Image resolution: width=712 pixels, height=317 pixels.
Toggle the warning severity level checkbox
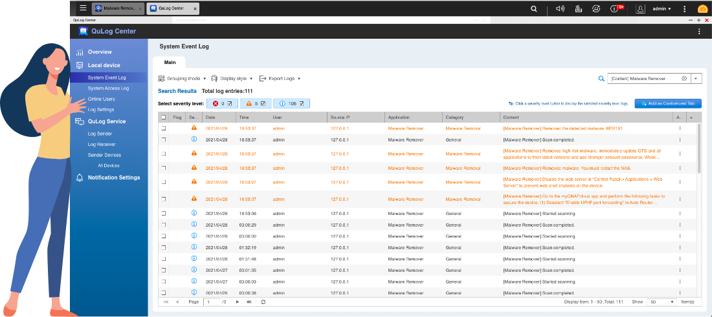tap(263, 103)
